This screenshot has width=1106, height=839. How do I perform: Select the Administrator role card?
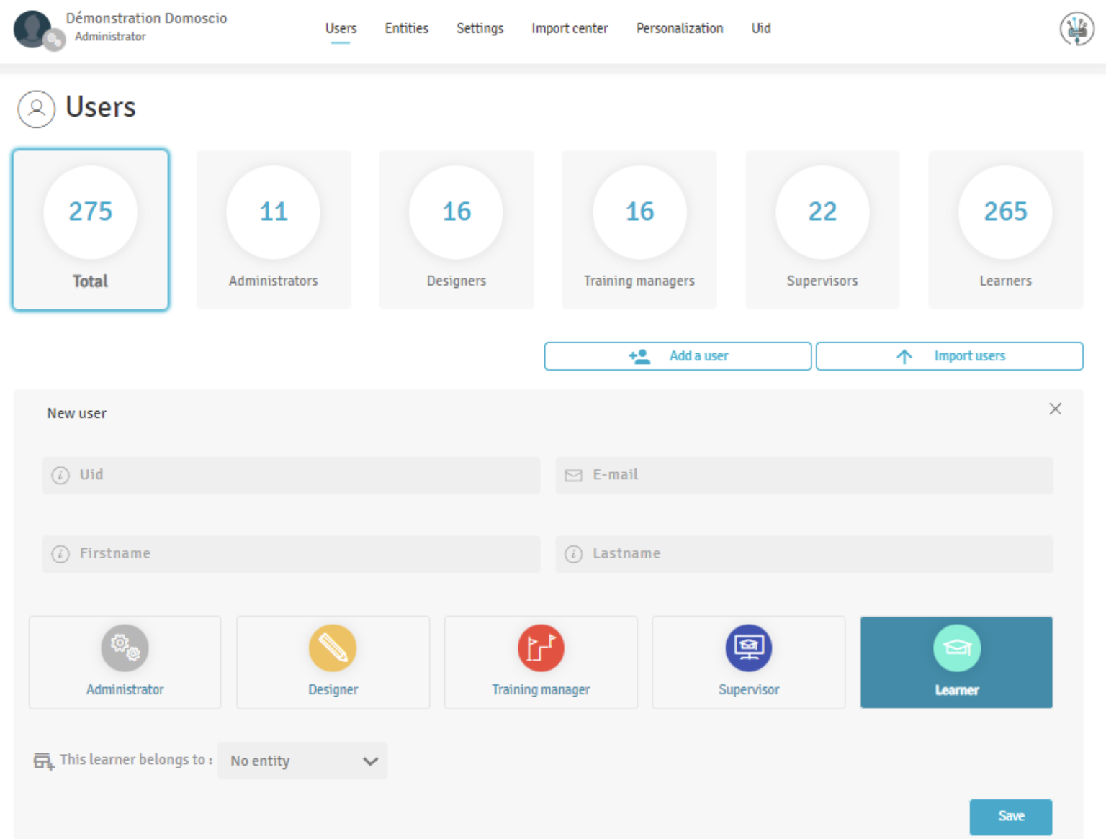125,662
